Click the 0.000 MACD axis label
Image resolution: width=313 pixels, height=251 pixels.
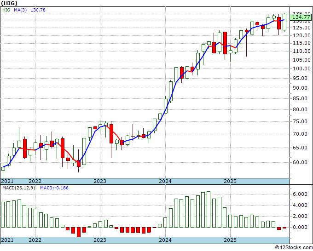tap(300, 227)
